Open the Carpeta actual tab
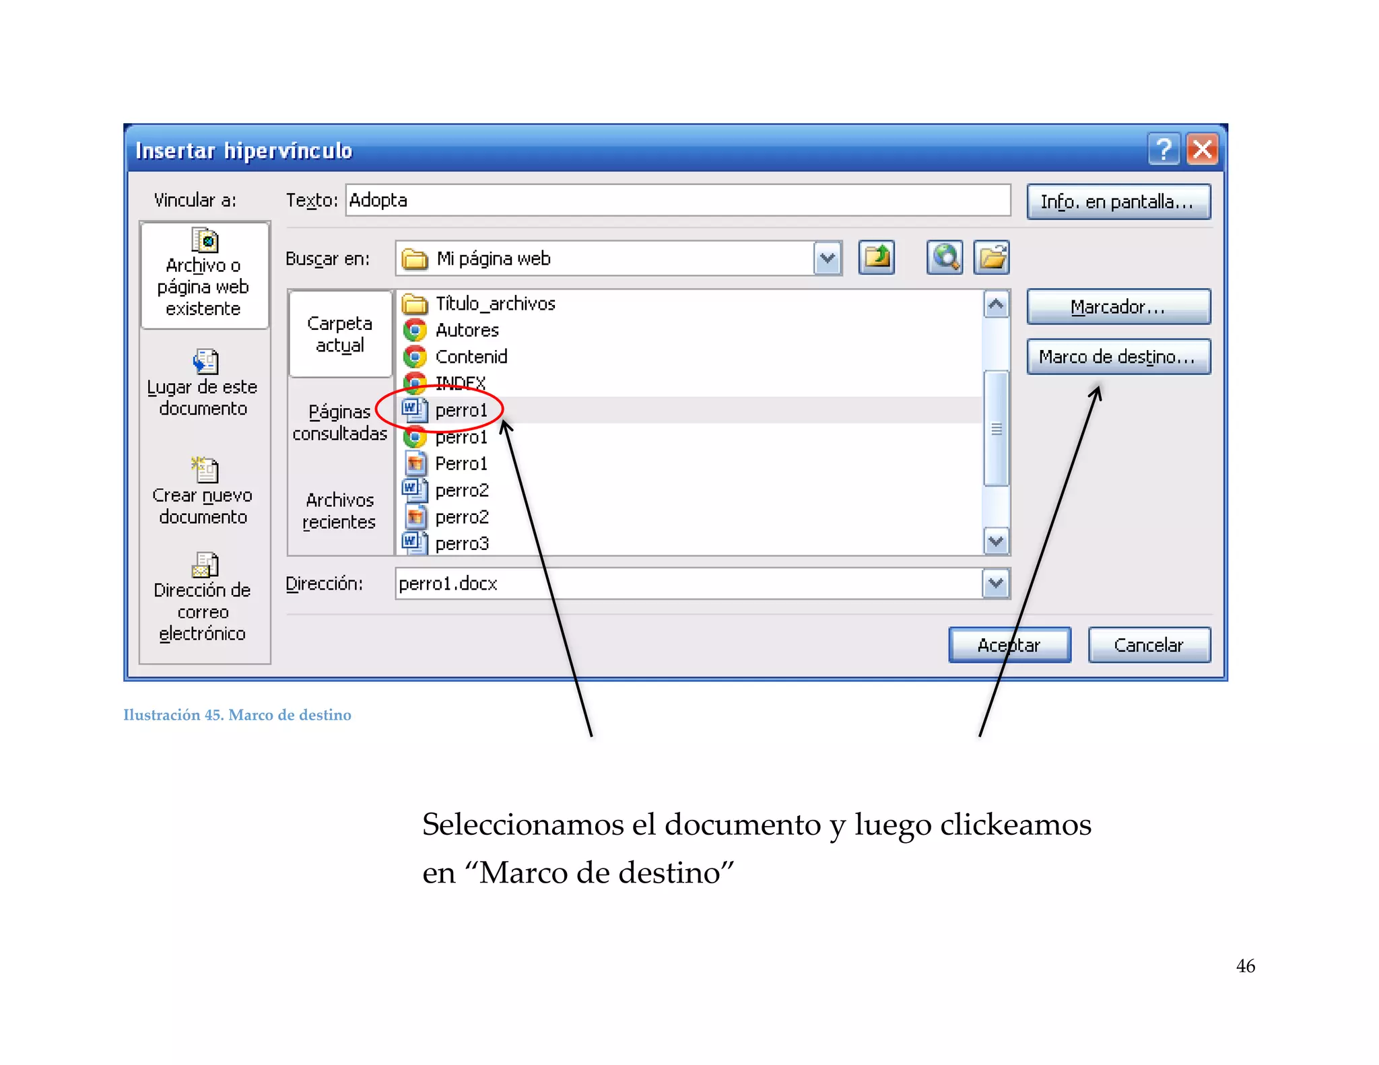Screen dimensions: 1379x1065 340,334
